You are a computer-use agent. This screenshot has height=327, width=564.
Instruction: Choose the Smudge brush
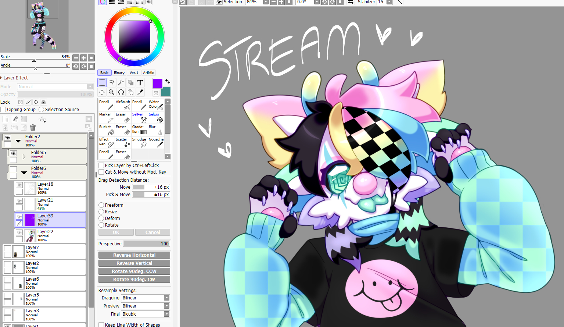click(x=139, y=142)
